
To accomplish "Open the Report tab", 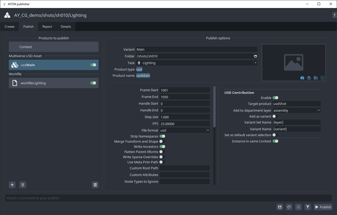I will [x=47, y=27].
